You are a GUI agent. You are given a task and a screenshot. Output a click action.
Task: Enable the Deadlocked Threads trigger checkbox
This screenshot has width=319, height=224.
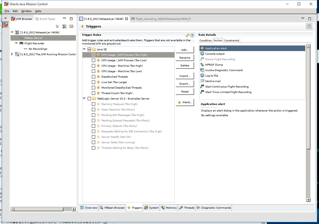point(93,77)
